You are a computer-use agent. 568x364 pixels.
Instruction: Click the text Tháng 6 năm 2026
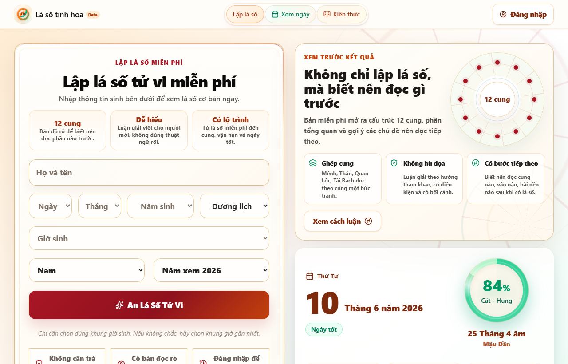[x=384, y=308]
